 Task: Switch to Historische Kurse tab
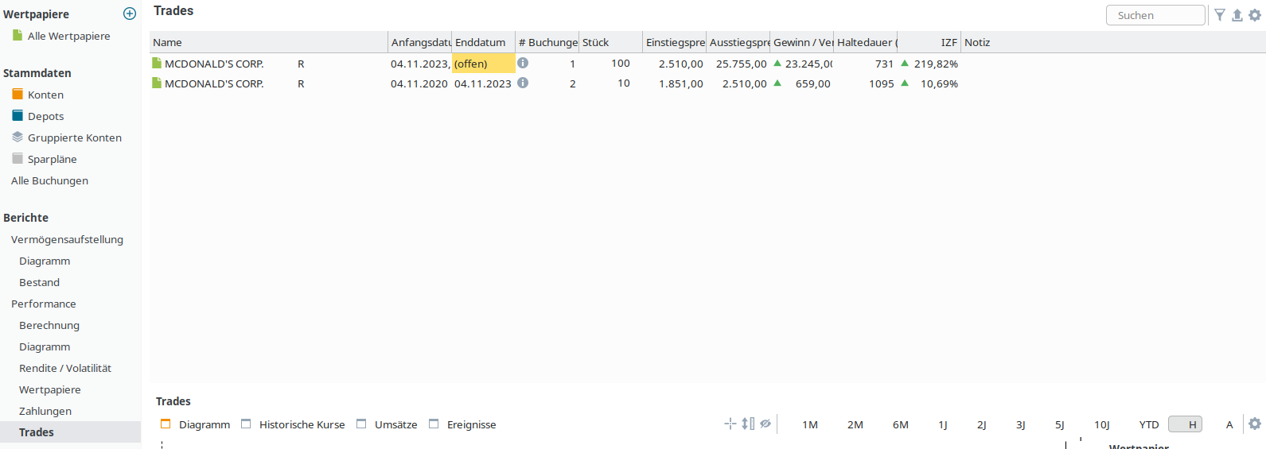302,424
